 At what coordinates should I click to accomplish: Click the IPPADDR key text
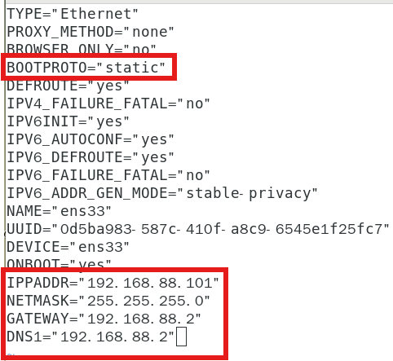pyautogui.click(x=38, y=283)
